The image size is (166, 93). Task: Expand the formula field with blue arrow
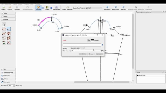click(x=102, y=45)
